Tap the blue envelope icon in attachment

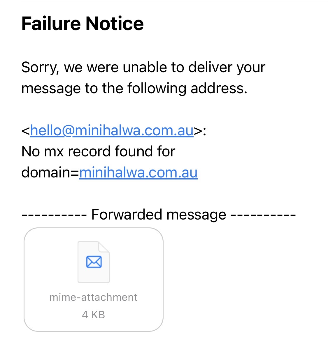94,262
